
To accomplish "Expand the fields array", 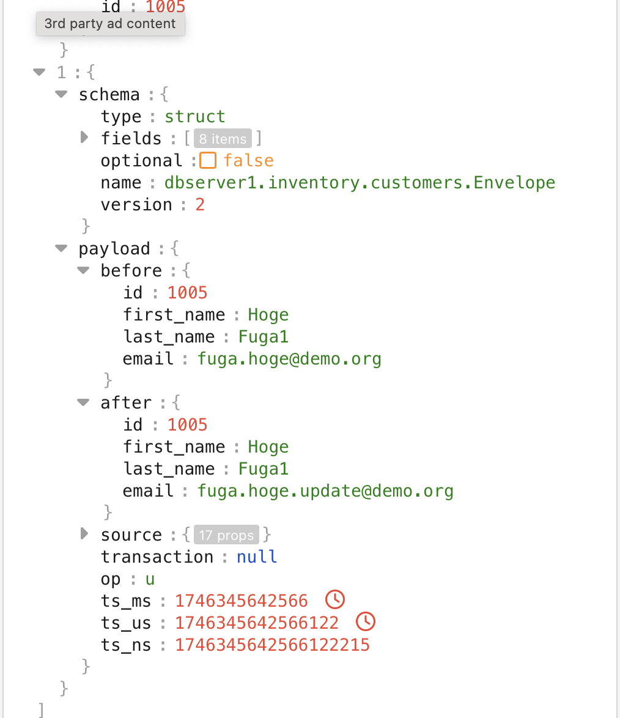I will click(84, 138).
